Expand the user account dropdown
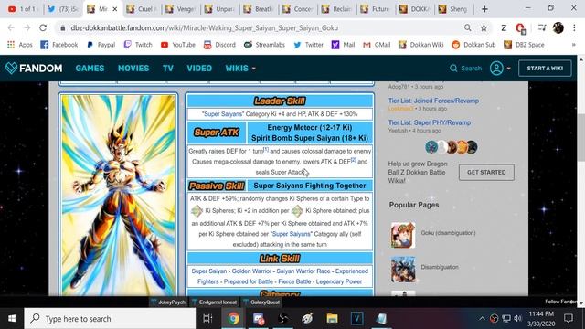 click(x=500, y=69)
